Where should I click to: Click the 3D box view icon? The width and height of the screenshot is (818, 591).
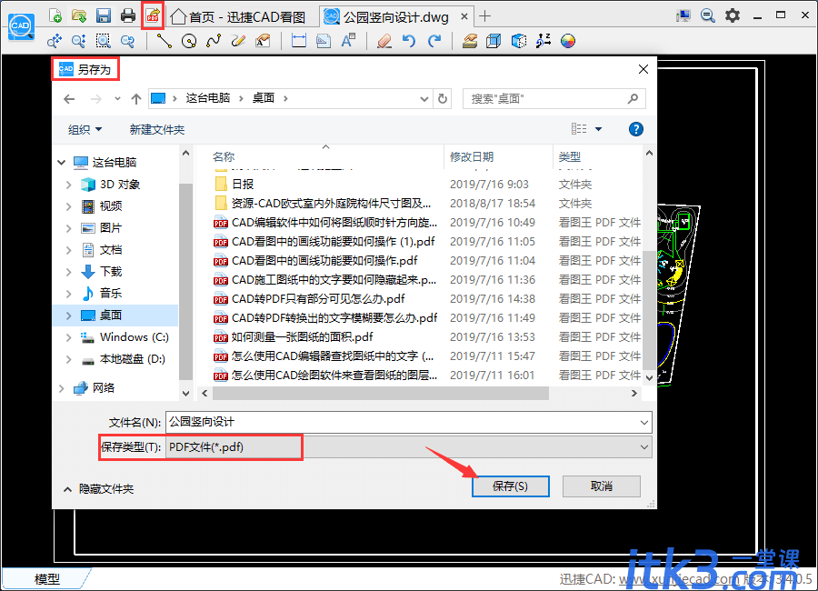click(494, 41)
